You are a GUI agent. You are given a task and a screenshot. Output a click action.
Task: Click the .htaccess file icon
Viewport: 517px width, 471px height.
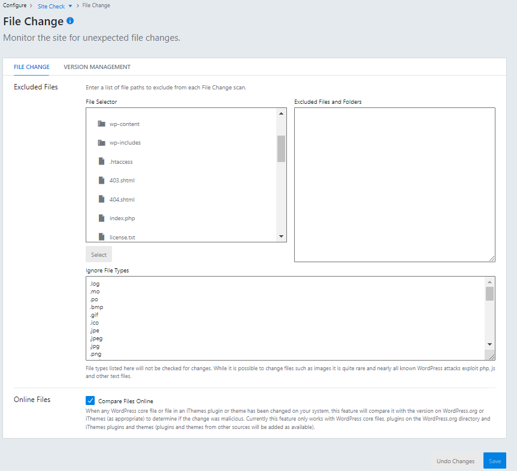[x=102, y=161]
